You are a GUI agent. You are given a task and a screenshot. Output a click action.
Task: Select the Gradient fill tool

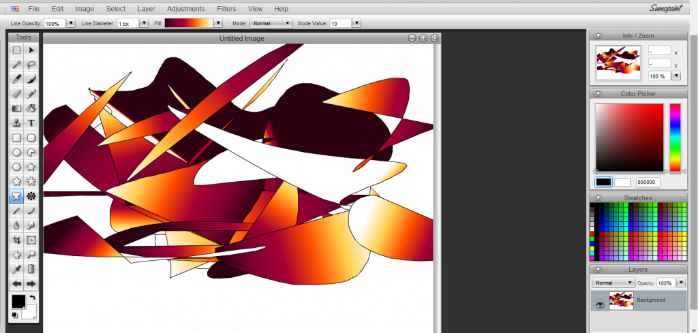click(17, 108)
